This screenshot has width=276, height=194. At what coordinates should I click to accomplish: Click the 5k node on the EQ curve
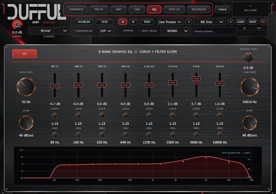tap(206, 158)
